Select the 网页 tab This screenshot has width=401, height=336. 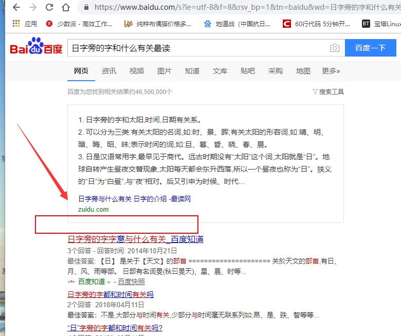[81, 71]
